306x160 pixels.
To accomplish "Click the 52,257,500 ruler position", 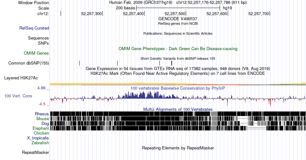I will (175, 13).
